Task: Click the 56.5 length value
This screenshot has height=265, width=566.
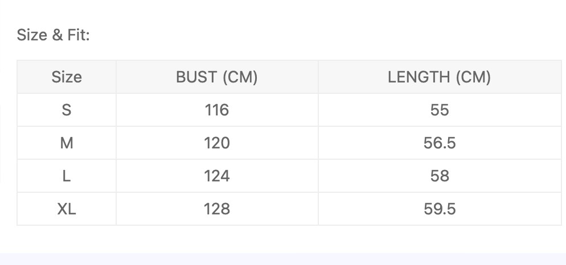Action: click(x=440, y=143)
